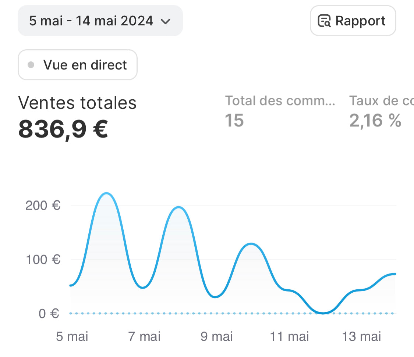Click the second chart peak near 200 €
Image resolution: width=414 pixels, height=357 pixels.
179,207
